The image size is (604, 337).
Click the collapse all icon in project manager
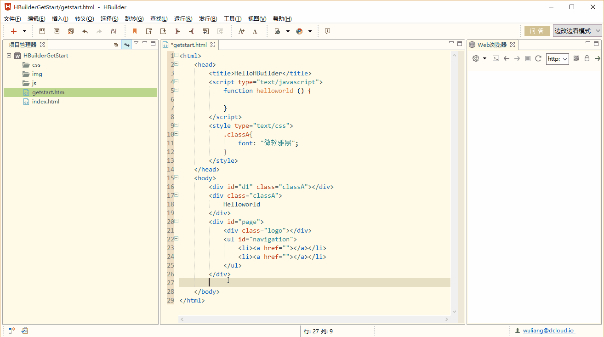[x=116, y=45]
